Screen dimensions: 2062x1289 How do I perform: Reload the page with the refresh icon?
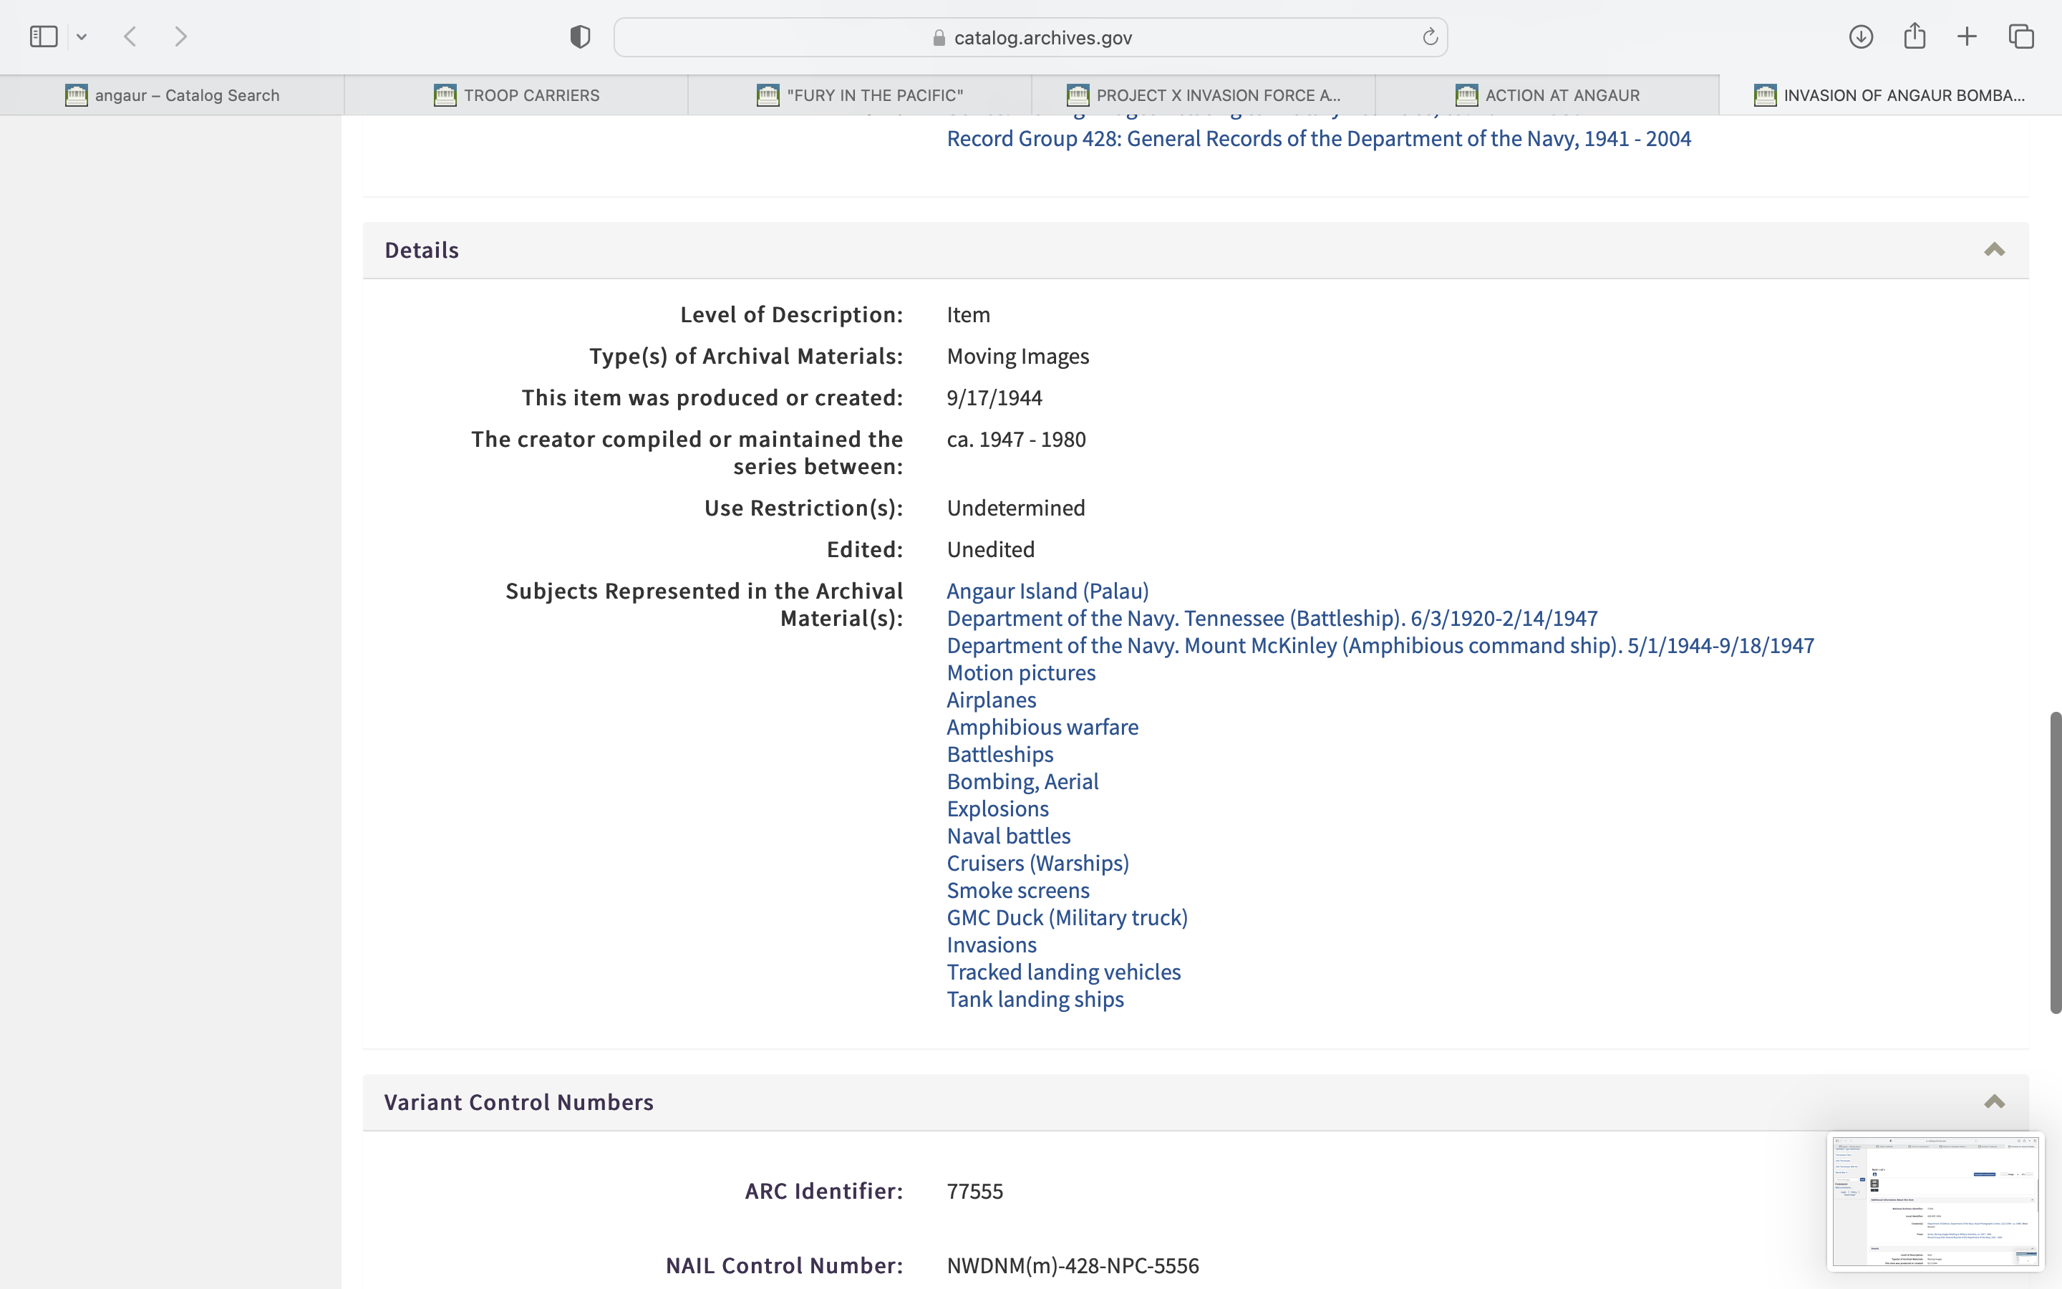click(x=1430, y=37)
